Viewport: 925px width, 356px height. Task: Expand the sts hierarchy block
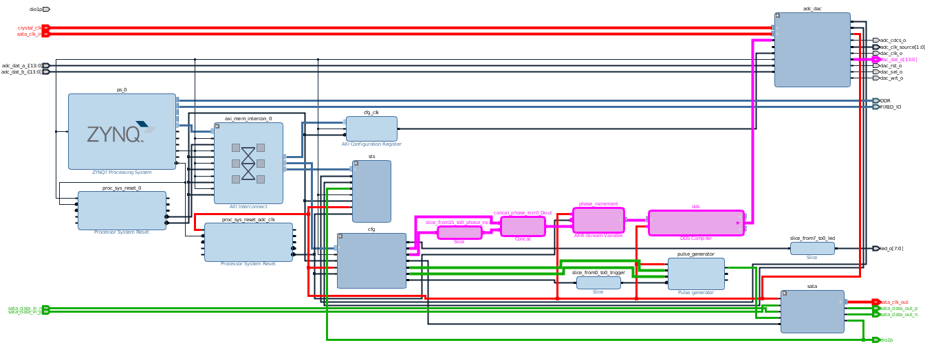356,164
